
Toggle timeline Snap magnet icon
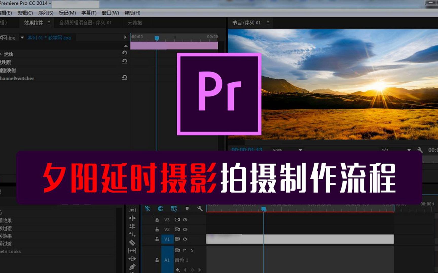tap(160, 209)
